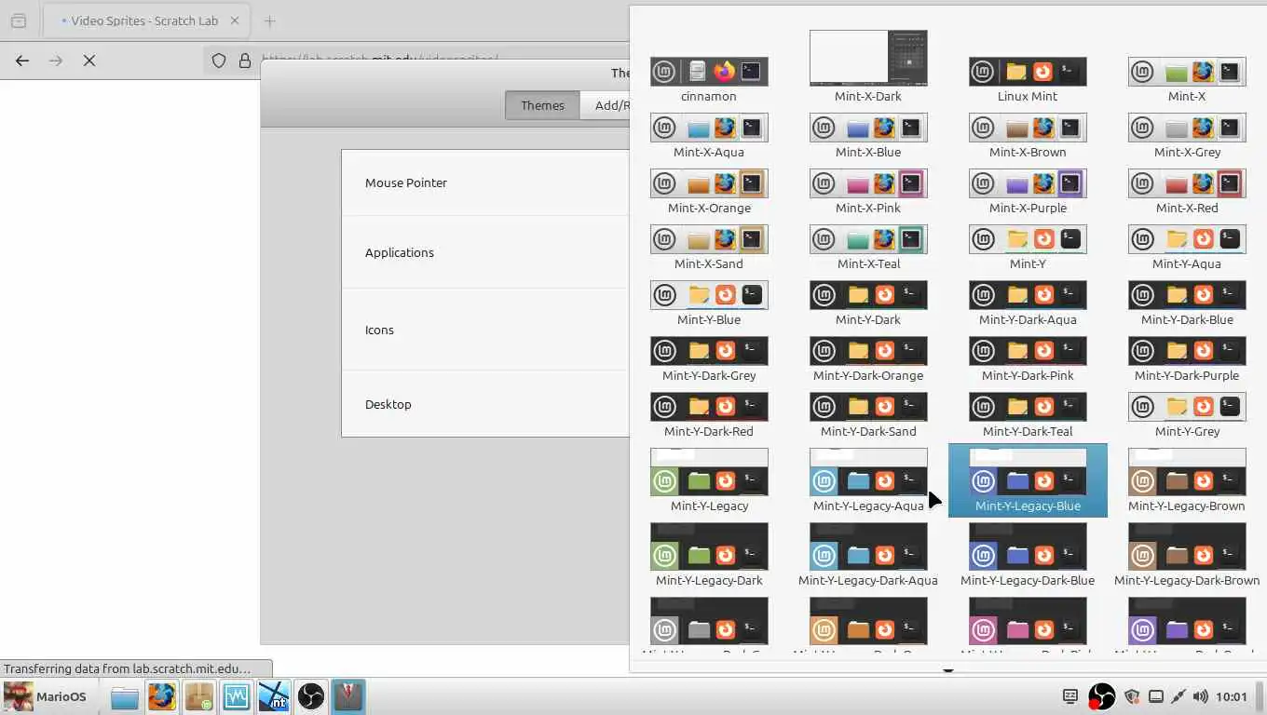
Task: Open OBS Studio from the panel
Action: tap(310, 696)
